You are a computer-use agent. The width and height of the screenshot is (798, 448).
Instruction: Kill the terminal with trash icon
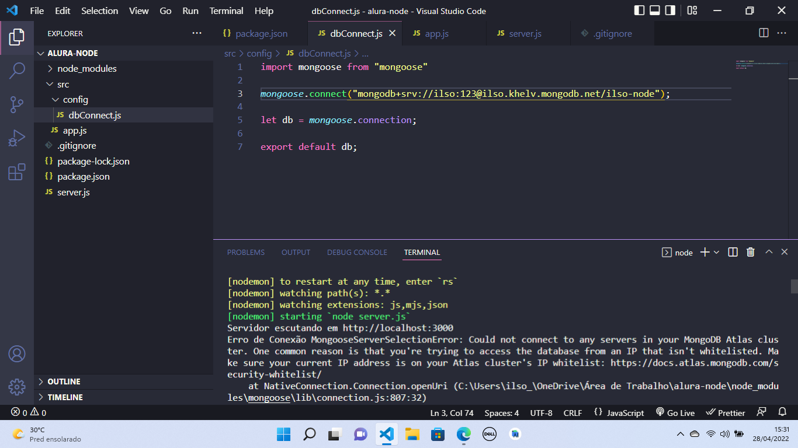coord(751,252)
